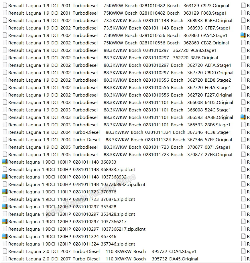The width and height of the screenshot is (250, 263).
Task: Select the archive icon of 120HP 0281011324 367346
Action: tap(5, 236)
